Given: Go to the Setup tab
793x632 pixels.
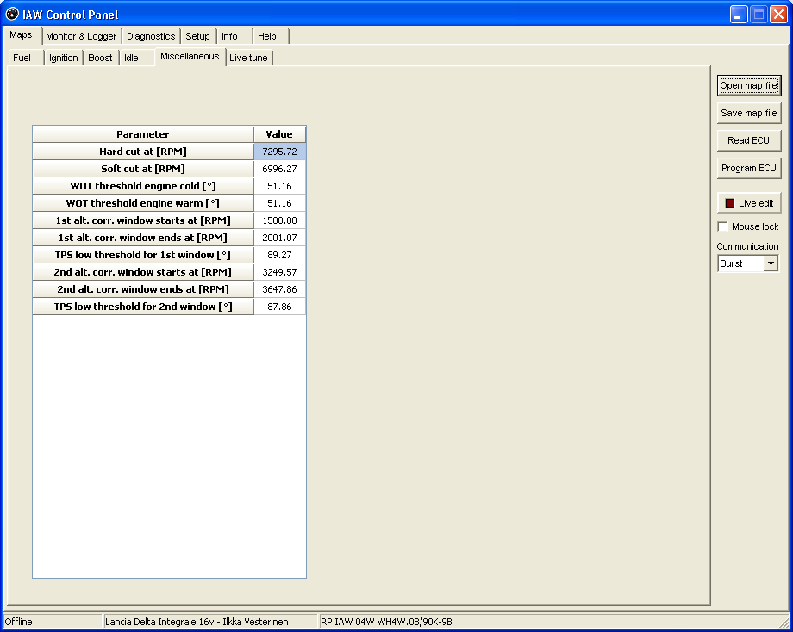Looking at the screenshot, I should (197, 36).
